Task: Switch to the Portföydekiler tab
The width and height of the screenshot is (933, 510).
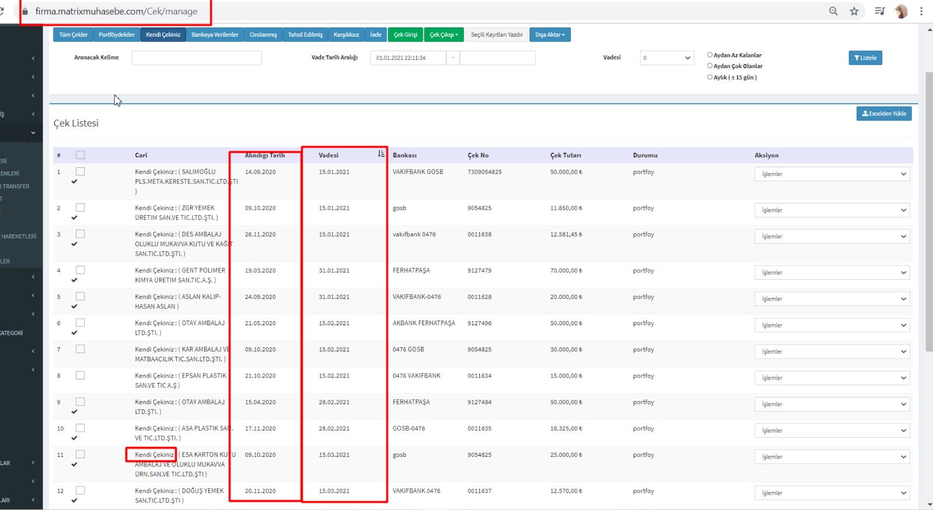Action: (x=117, y=35)
